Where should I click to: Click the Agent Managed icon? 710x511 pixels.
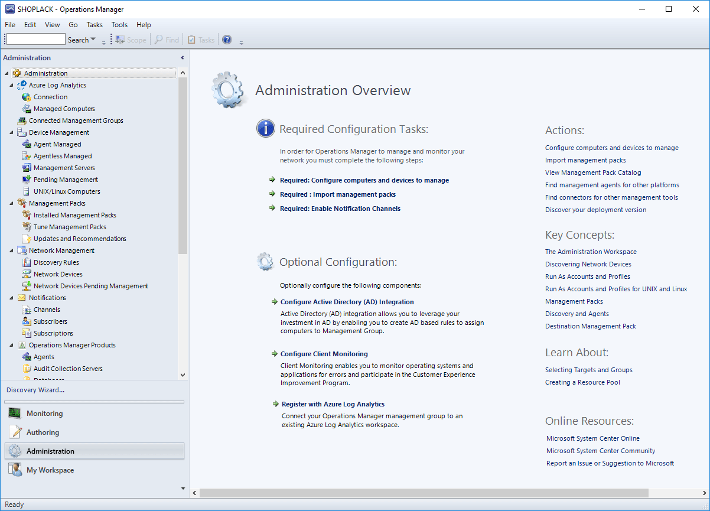[x=26, y=144]
